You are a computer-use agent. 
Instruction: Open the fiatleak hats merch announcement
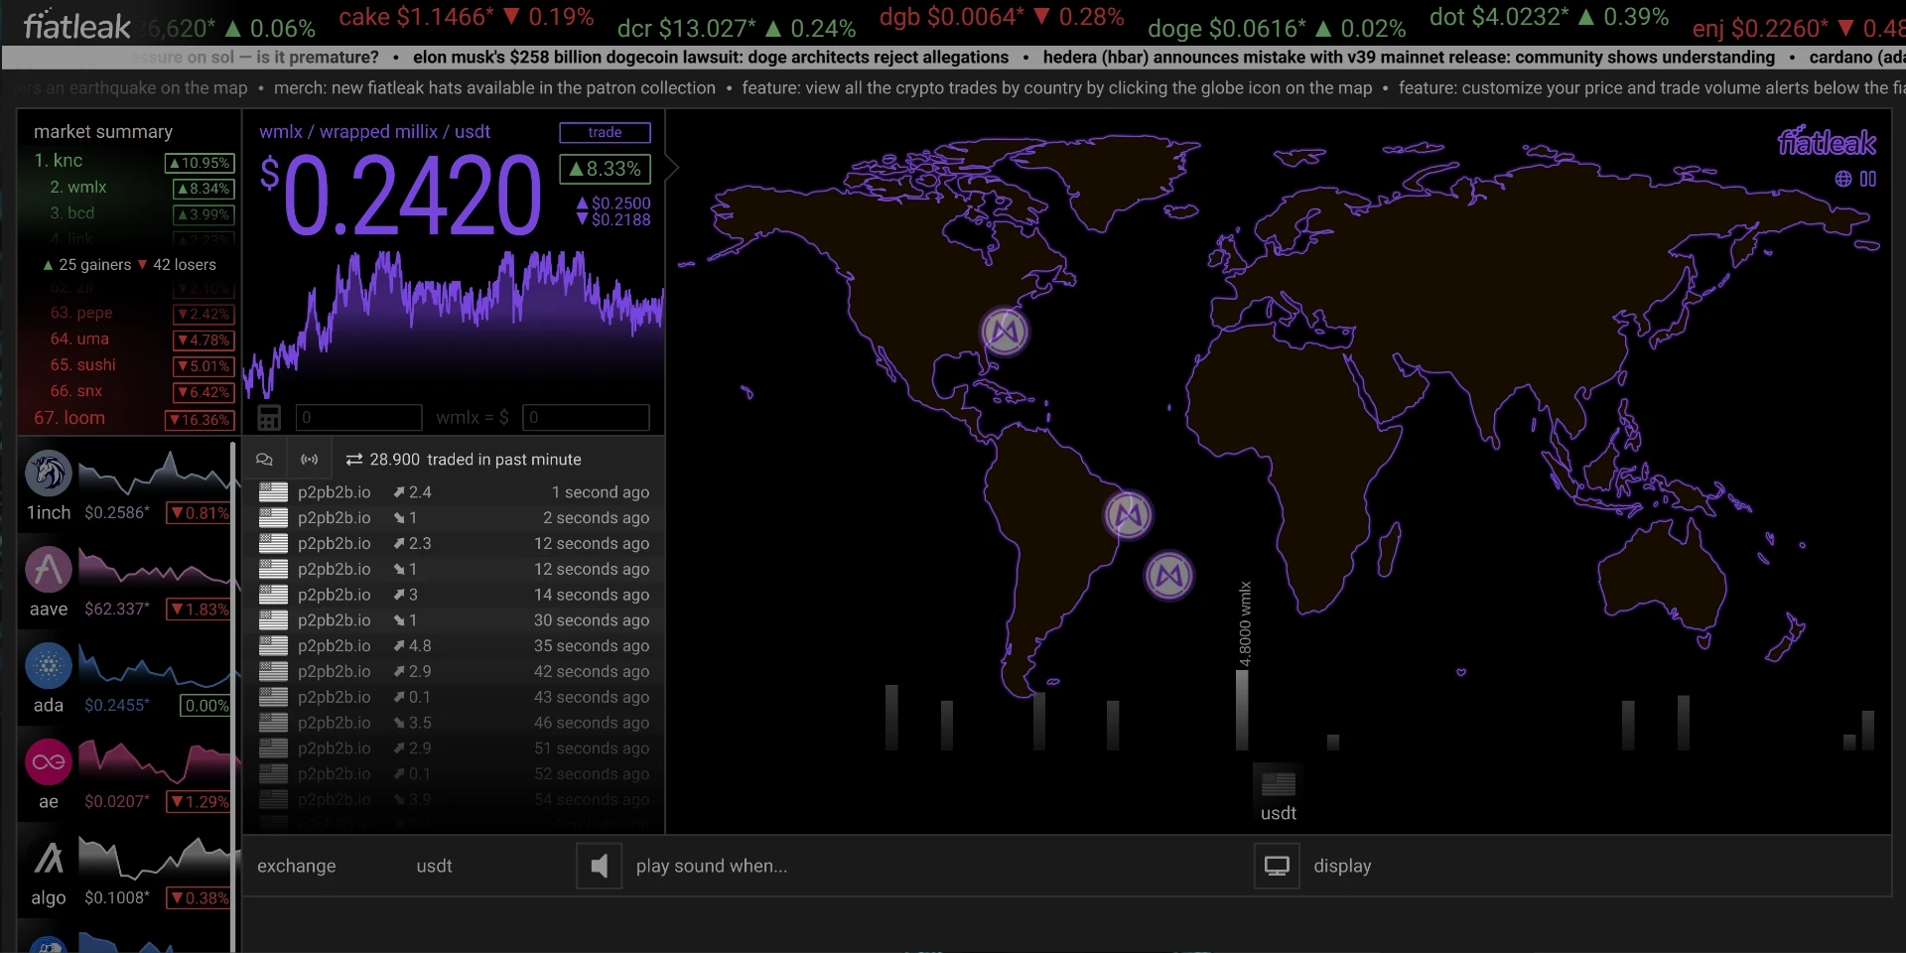[494, 88]
